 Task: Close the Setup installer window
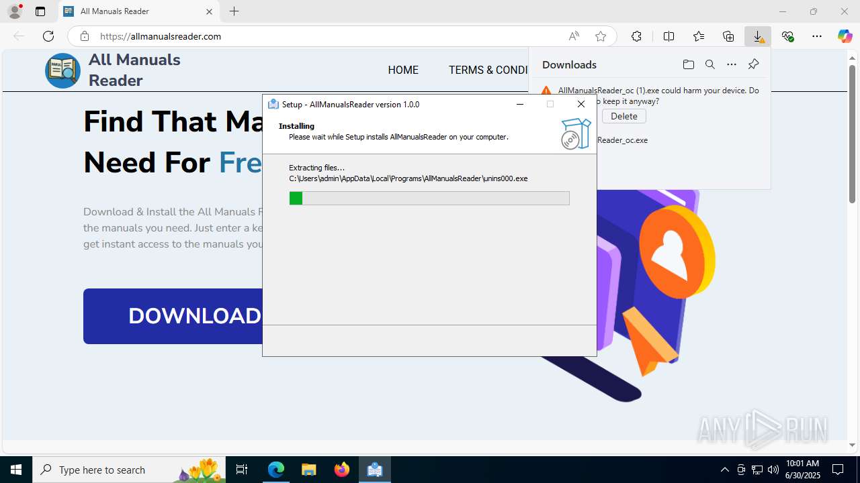581,104
